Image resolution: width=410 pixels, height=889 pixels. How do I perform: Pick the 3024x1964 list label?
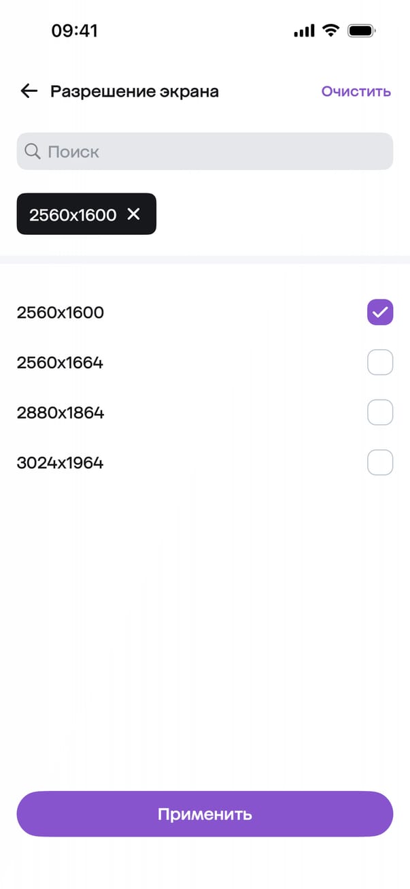point(60,464)
